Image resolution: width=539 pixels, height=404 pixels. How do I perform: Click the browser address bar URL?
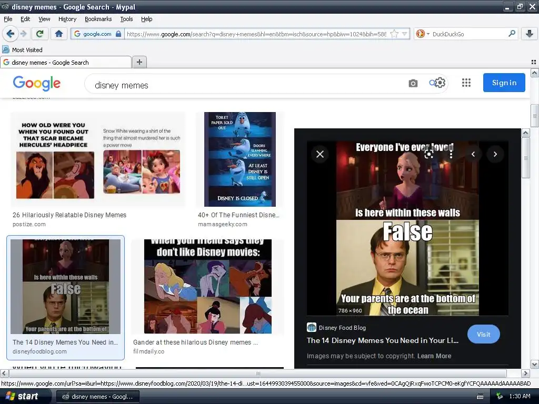(256, 34)
